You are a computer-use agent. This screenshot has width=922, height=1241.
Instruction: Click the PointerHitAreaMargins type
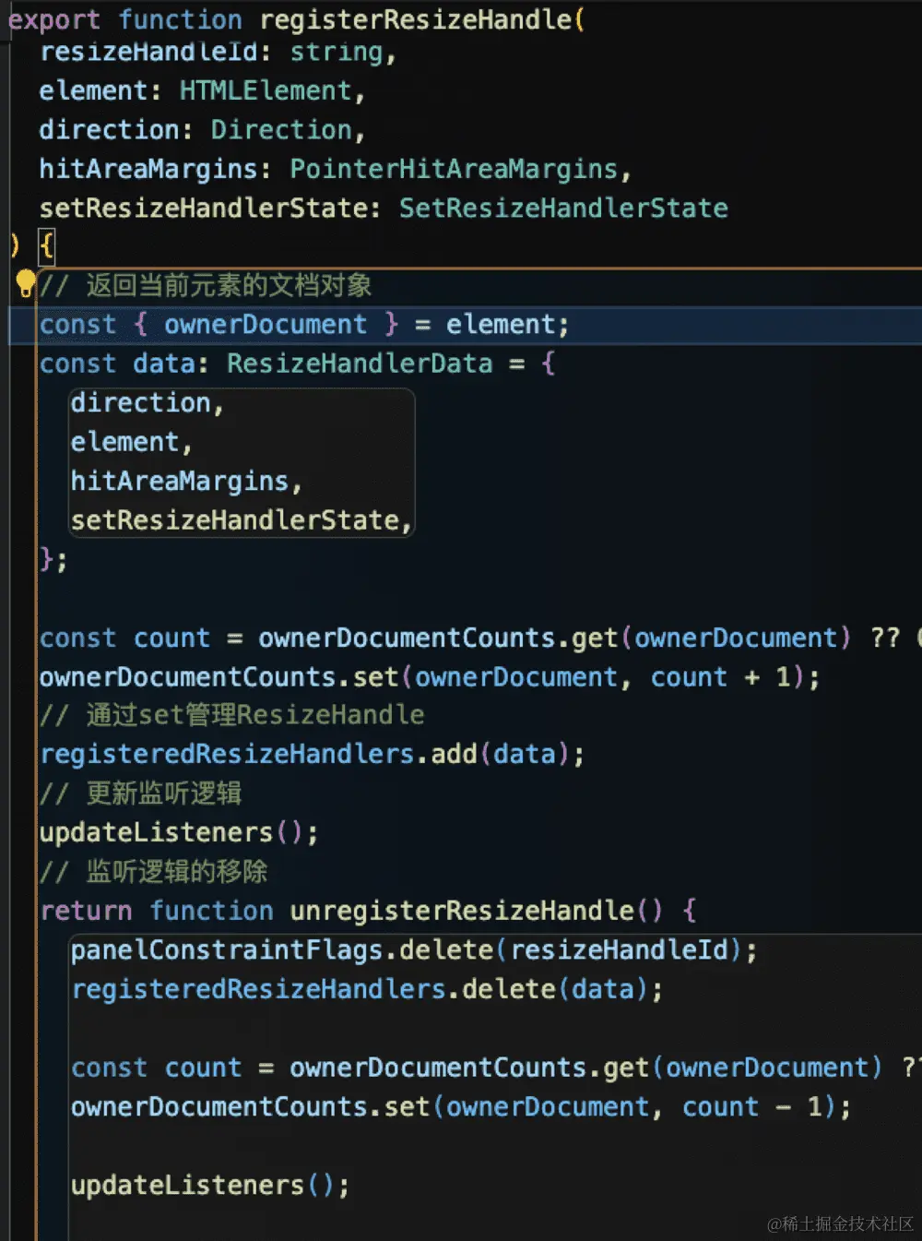point(454,169)
